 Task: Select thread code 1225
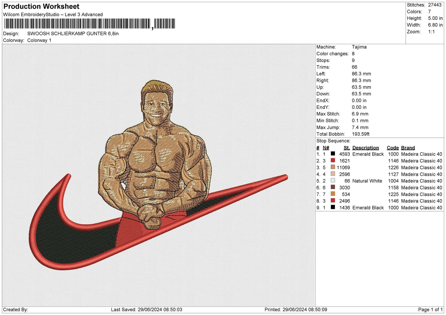pyautogui.click(x=393, y=194)
